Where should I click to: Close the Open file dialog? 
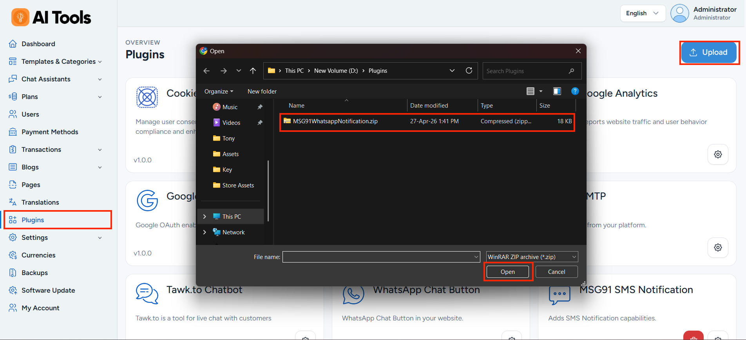[578, 51]
